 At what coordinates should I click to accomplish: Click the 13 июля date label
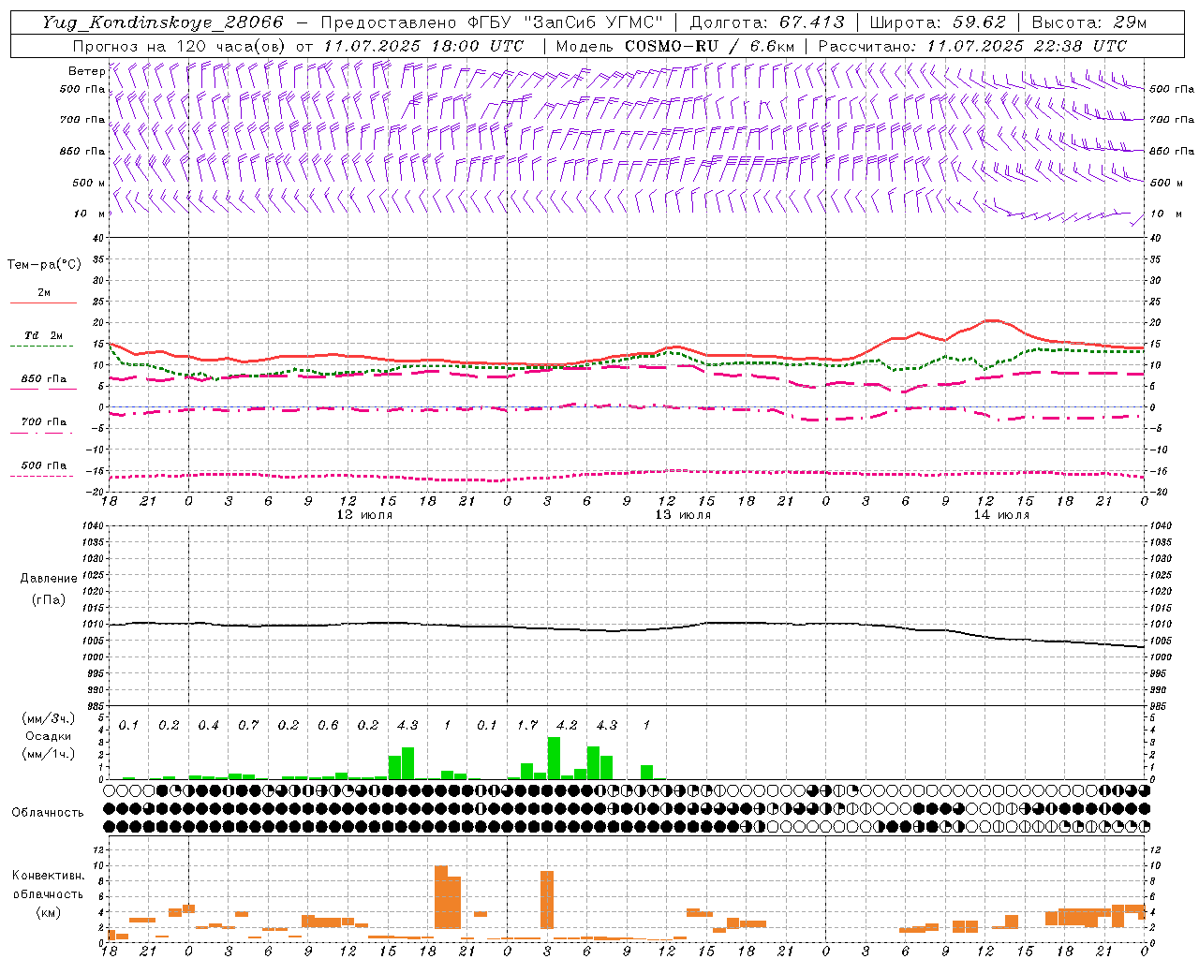click(683, 515)
